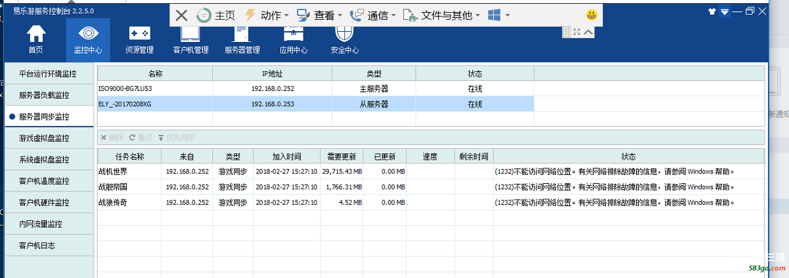Click IP cell 192.168.0.253
Screen dimensions: 789x278
coord(272,104)
